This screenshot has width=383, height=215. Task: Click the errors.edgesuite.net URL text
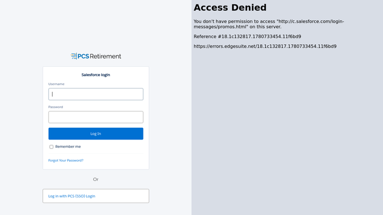[265, 46]
